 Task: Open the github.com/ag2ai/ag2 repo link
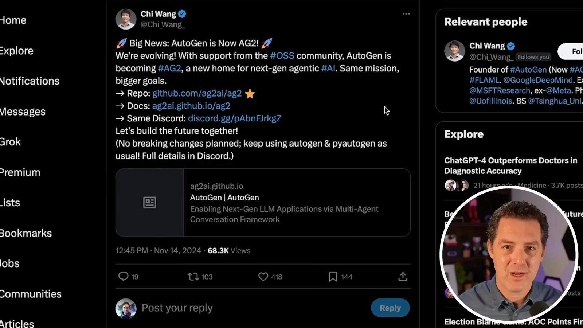click(x=197, y=93)
